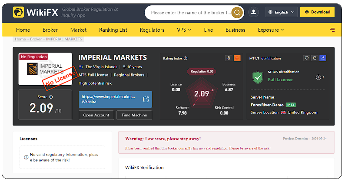Click the heart favorite icon
This screenshot has height=182, width=345.
coord(307,58)
